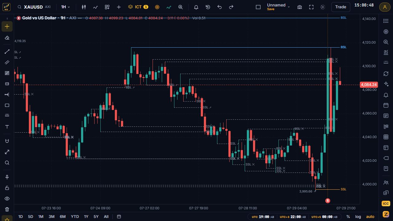This screenshot has width=393, height=221.
Task: Open the user profile avatar
Action: click(384, 7)
